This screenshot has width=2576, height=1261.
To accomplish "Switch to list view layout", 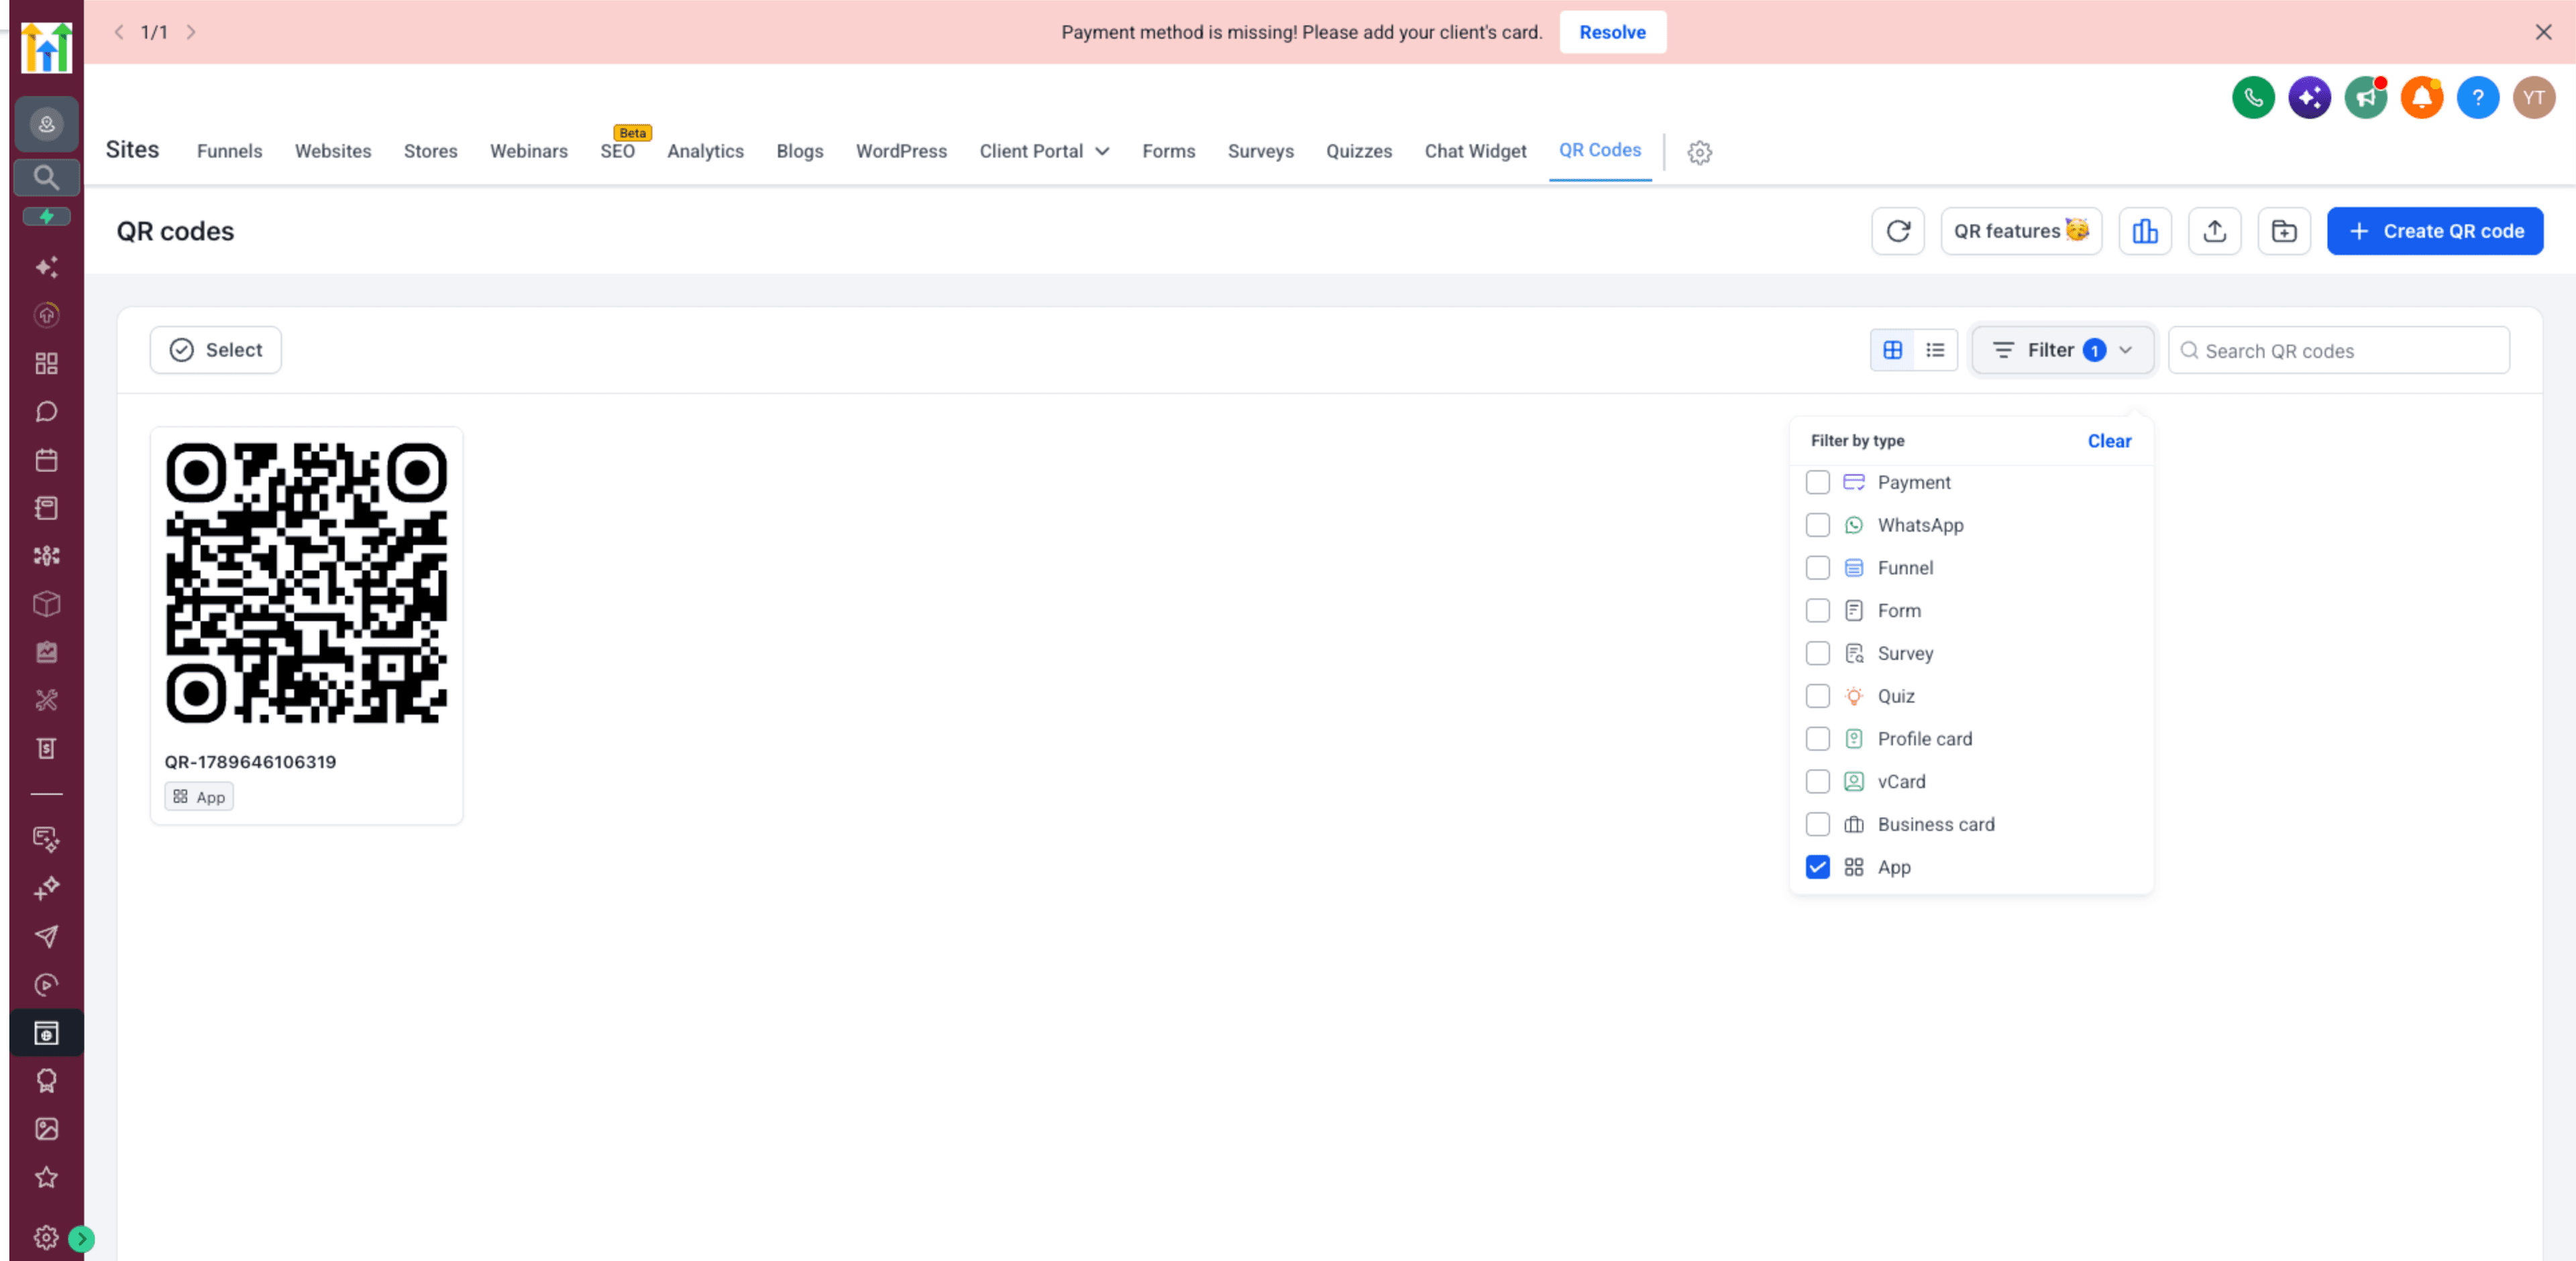I will 1935,350.
